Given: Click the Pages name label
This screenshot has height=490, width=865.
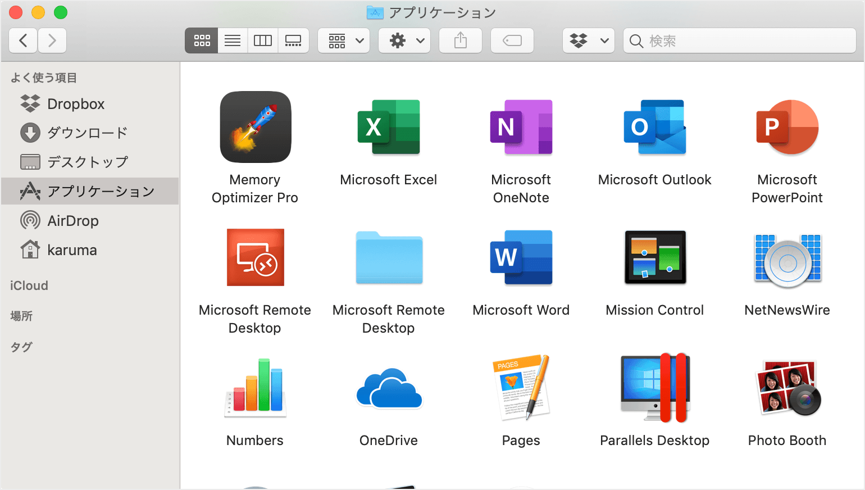Looking at the screenshot, I should [x=521, y=441].
